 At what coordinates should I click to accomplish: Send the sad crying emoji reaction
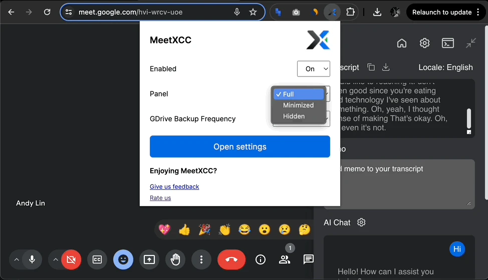285,229
